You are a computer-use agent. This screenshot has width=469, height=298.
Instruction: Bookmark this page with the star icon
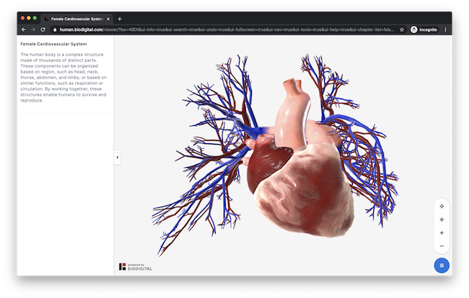coord(402,30)
